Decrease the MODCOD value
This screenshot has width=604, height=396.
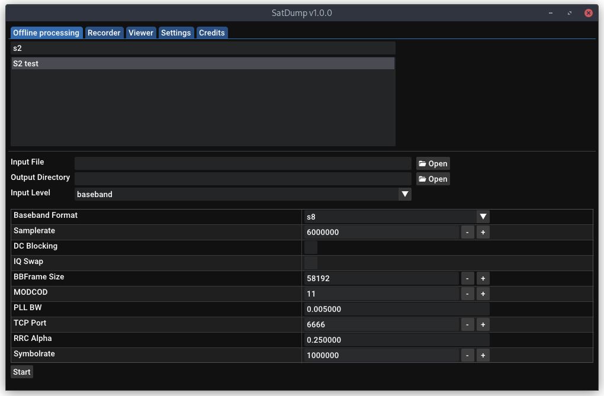(x=467, y=294)
